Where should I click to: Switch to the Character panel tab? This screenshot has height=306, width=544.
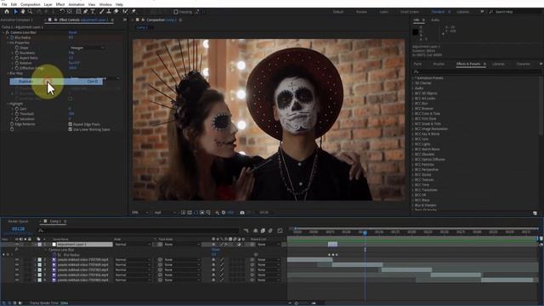524,65
